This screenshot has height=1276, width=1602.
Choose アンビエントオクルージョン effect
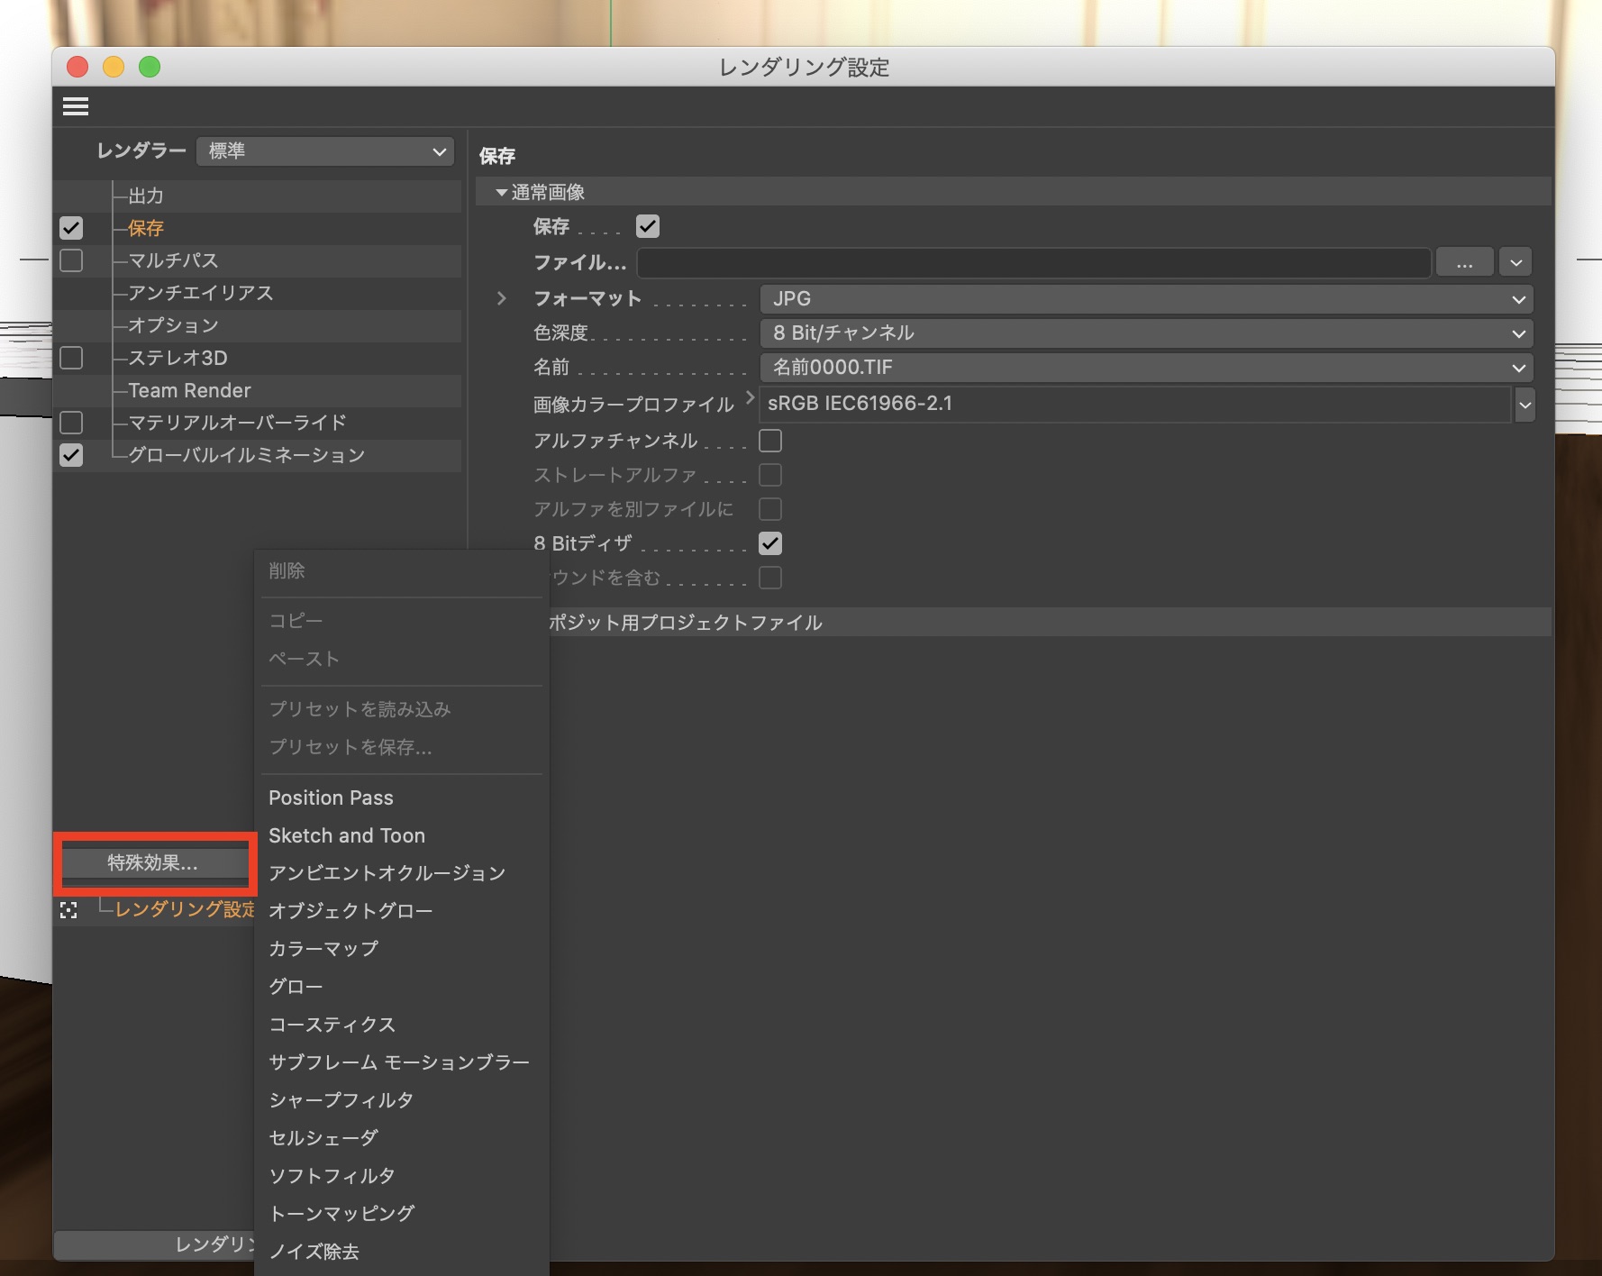[387, 873]
